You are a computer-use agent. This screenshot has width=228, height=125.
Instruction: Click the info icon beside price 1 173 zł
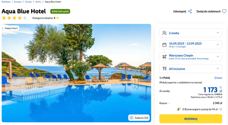(x=221, y=87)
